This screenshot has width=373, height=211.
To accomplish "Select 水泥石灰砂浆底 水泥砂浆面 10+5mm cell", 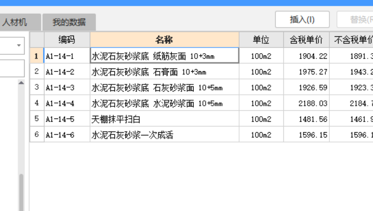I will 165,102.
